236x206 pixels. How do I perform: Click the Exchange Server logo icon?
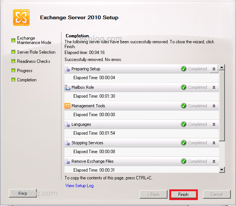pyautogui.click(x=21, y=18)
